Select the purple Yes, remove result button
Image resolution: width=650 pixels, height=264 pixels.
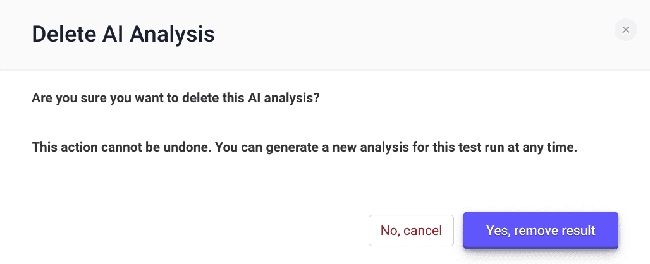(541, 231)
